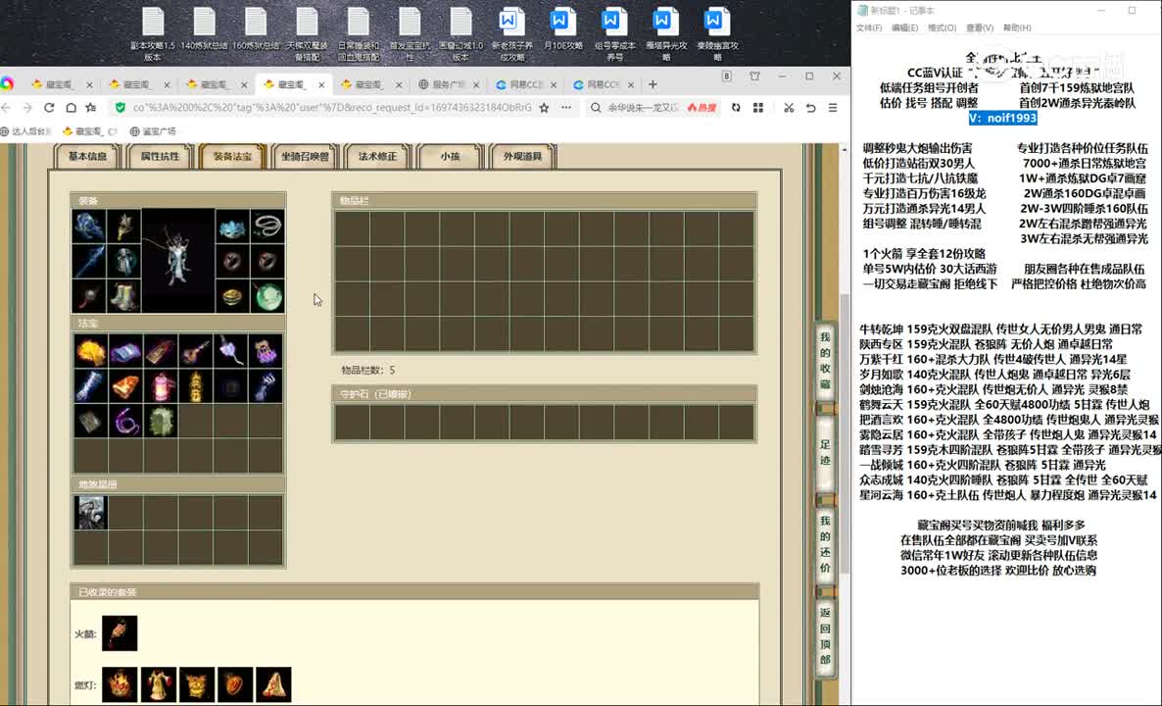Reload the current browser page
The height and width of the screenshot is (706, 1162).
click(49, 108)
